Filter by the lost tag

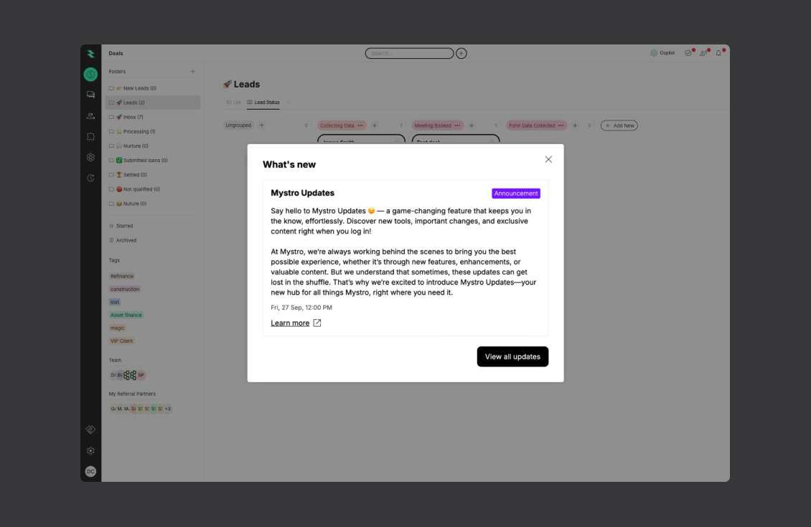115,303
